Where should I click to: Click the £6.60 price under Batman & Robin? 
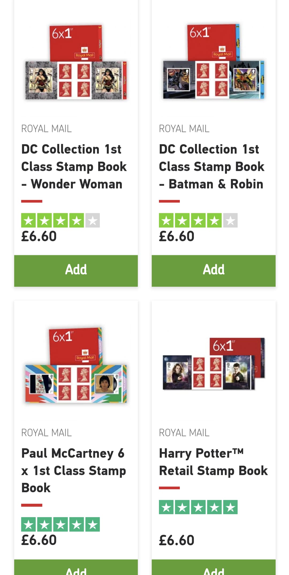(177, 236)
